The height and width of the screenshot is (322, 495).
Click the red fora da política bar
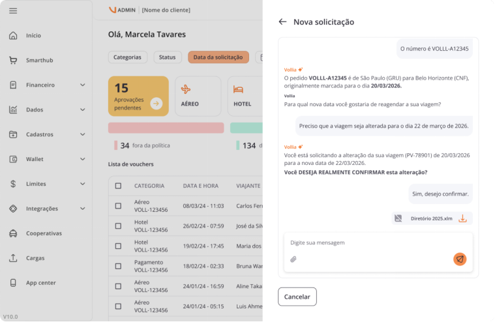click(166, 128)
